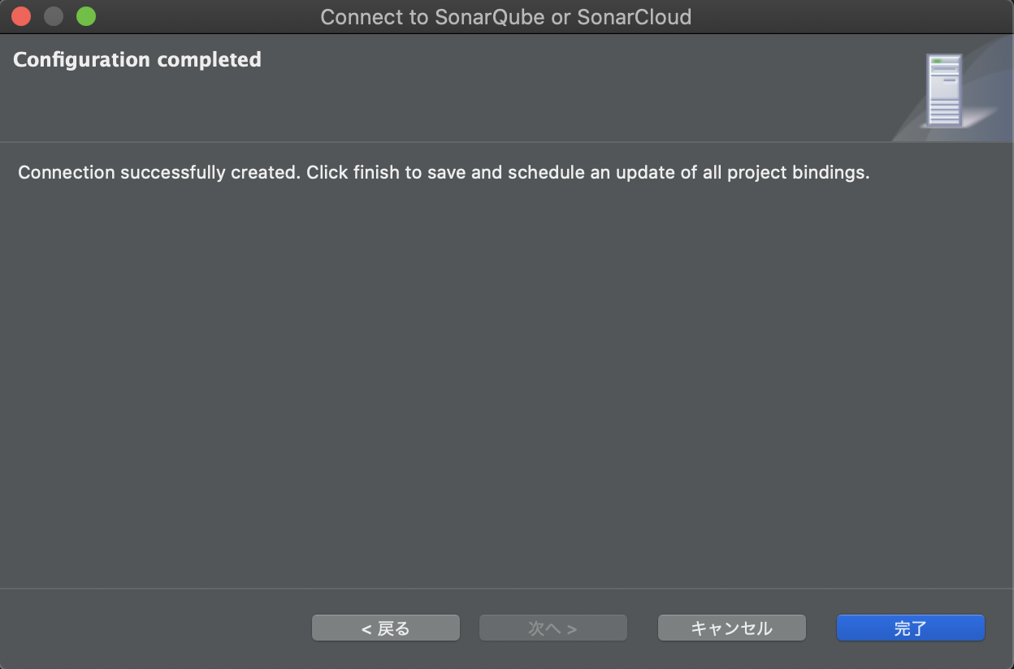Click the Connect to SonarQube or SonarCloud title
The width and height of the screenshot is (1014, 669).
coord(505,16)
